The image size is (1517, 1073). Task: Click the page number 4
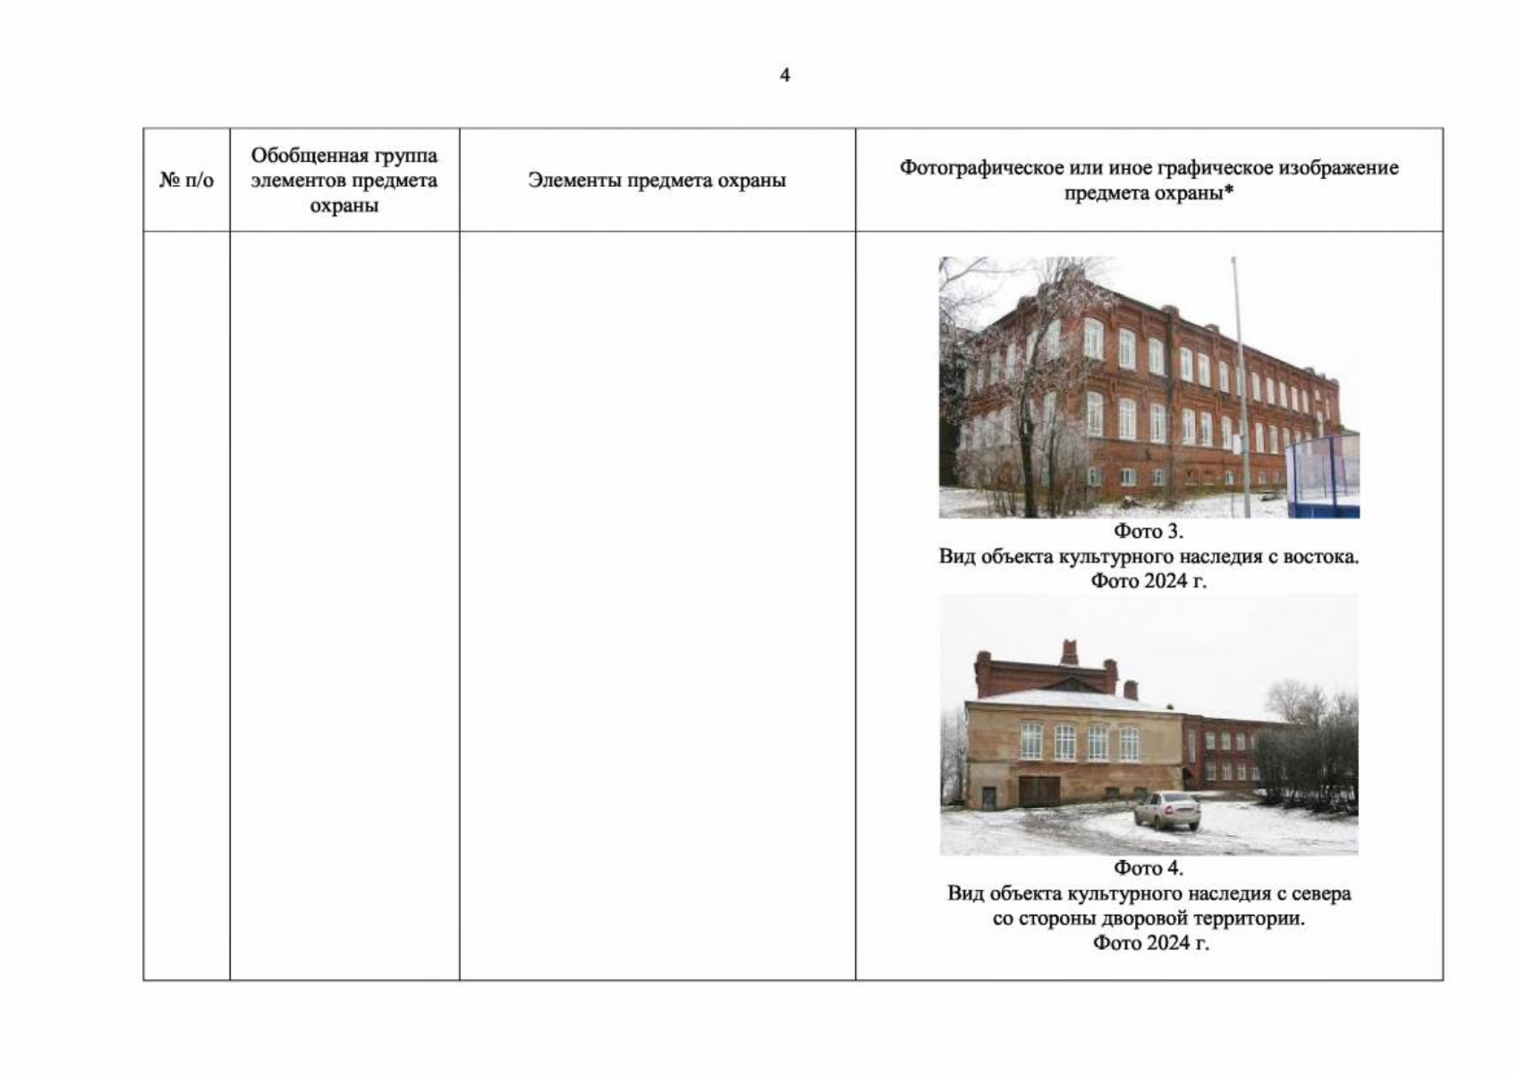[784, 75]
